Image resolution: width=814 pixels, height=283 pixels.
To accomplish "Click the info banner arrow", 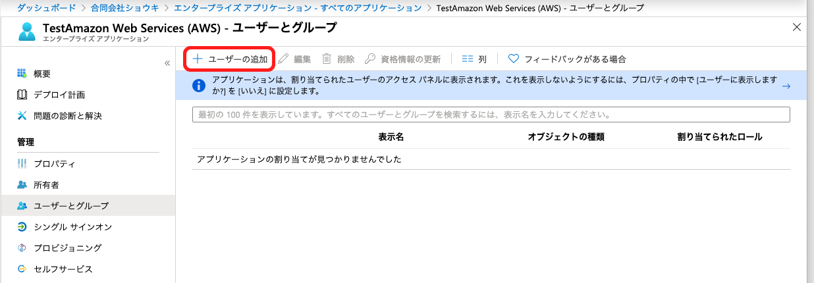I will pyautogui.click(x=786, y=86).
